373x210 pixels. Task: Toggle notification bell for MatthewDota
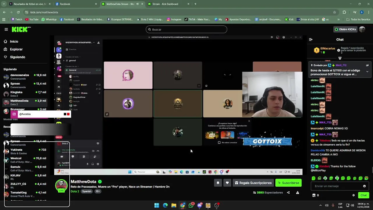(x=218, y=183)
